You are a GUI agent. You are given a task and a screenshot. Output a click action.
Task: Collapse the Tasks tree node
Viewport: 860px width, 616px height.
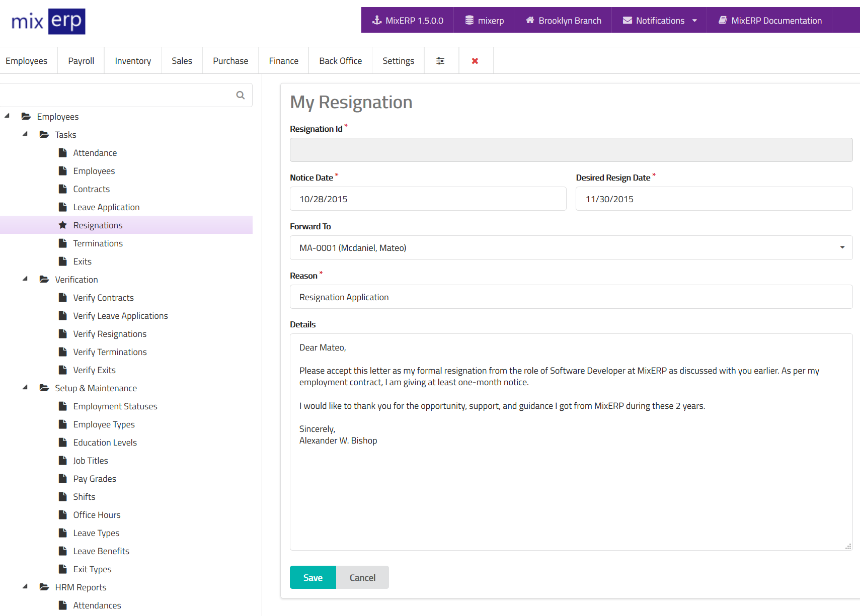coord(25,134)
